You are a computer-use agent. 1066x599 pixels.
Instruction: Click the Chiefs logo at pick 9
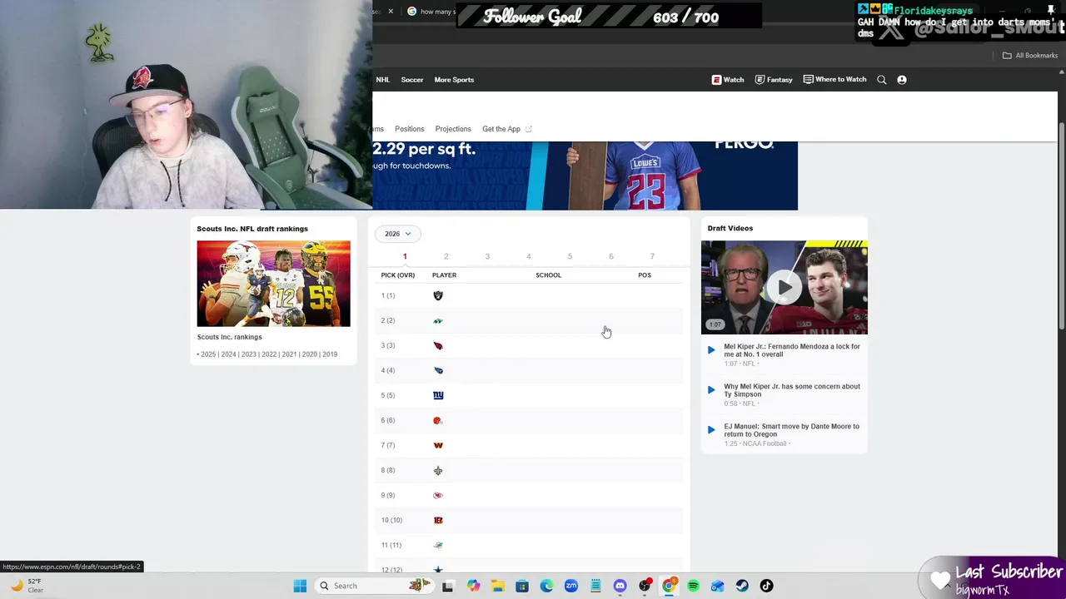click(x=438, y=495)
